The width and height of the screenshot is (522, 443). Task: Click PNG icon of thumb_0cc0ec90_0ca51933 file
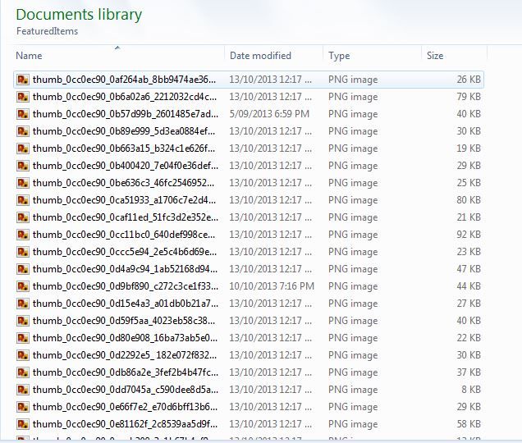23,200
